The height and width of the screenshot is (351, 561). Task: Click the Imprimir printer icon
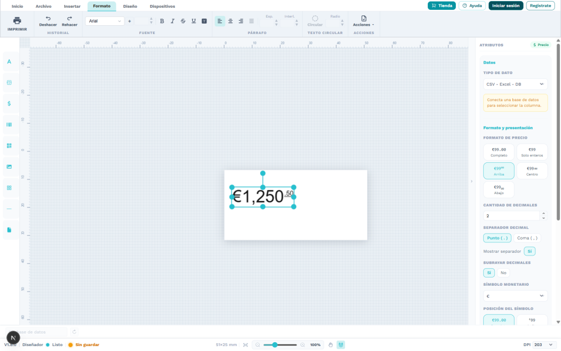[17, 20]
